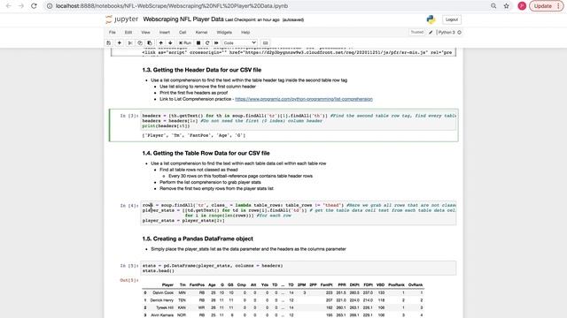Open the command palette keyboard icon

(x=266, y=43)
